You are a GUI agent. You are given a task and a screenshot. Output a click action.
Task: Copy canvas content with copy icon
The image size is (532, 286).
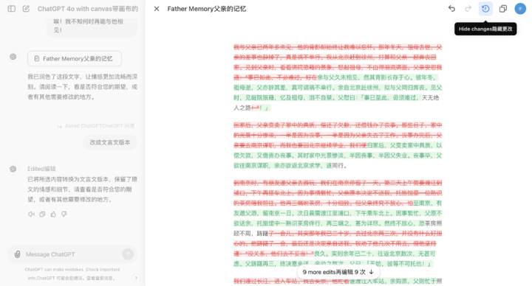[503, 9]
